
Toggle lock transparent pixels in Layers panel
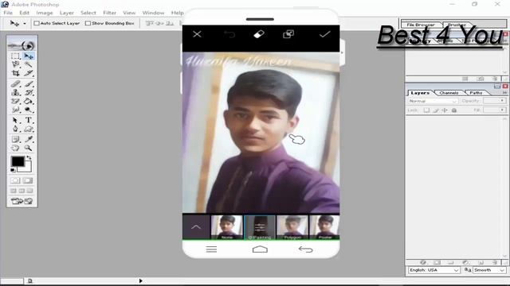click(x=426, y=110)
